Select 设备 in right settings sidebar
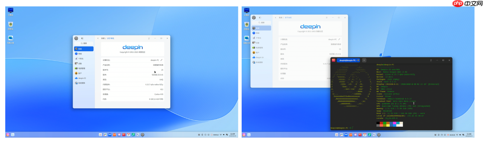Viewport: 483px width, 144px height. pyautogui.click(x=261, y=42)
